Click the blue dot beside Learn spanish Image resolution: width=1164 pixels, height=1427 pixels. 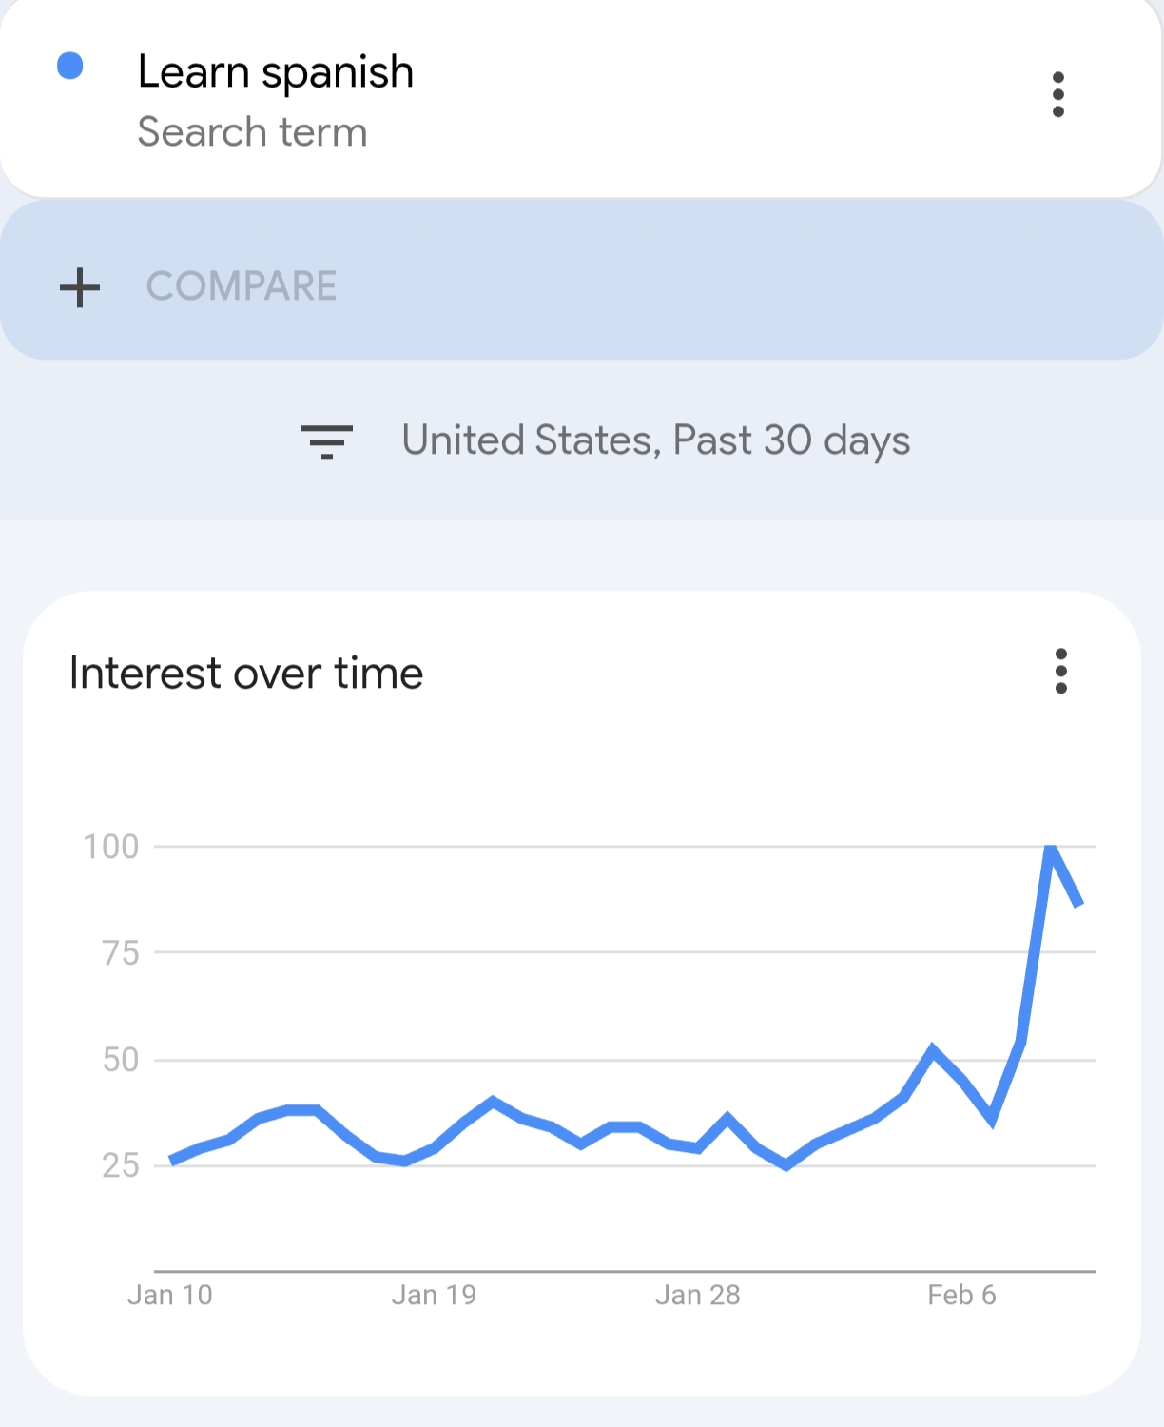[x=70, y=66]
